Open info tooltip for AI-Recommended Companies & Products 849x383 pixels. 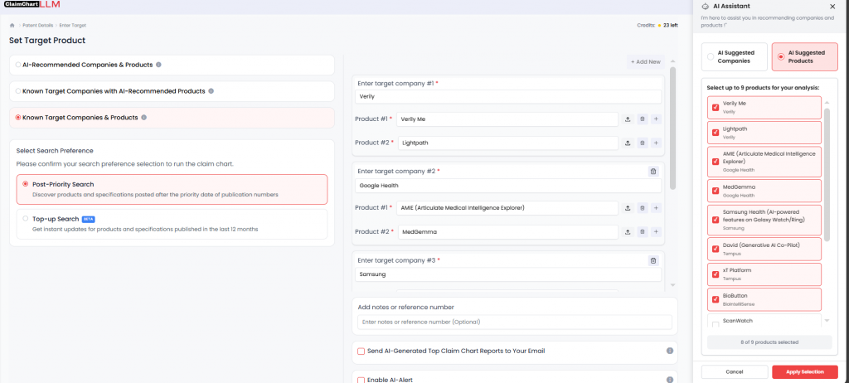coord(158,65)
